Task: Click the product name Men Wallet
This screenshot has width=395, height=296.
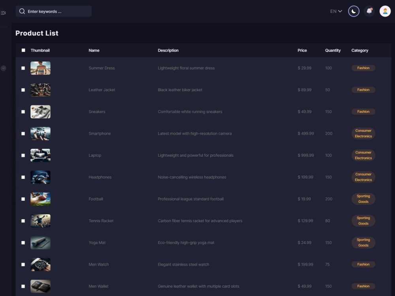Action: (98, 286)
